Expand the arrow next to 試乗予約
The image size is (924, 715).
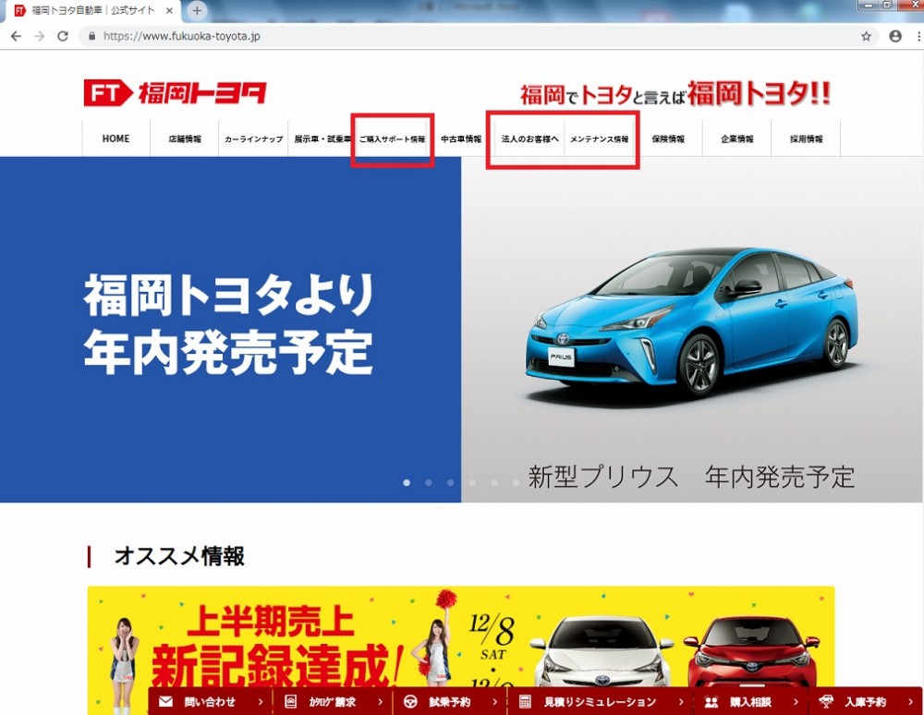pyautogui.click(x=495, y=702)
